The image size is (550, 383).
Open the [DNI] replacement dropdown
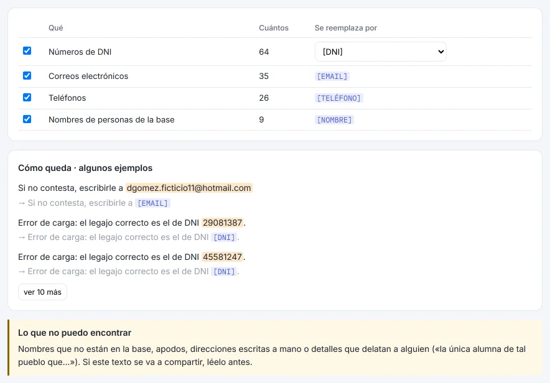coord(381,52)
